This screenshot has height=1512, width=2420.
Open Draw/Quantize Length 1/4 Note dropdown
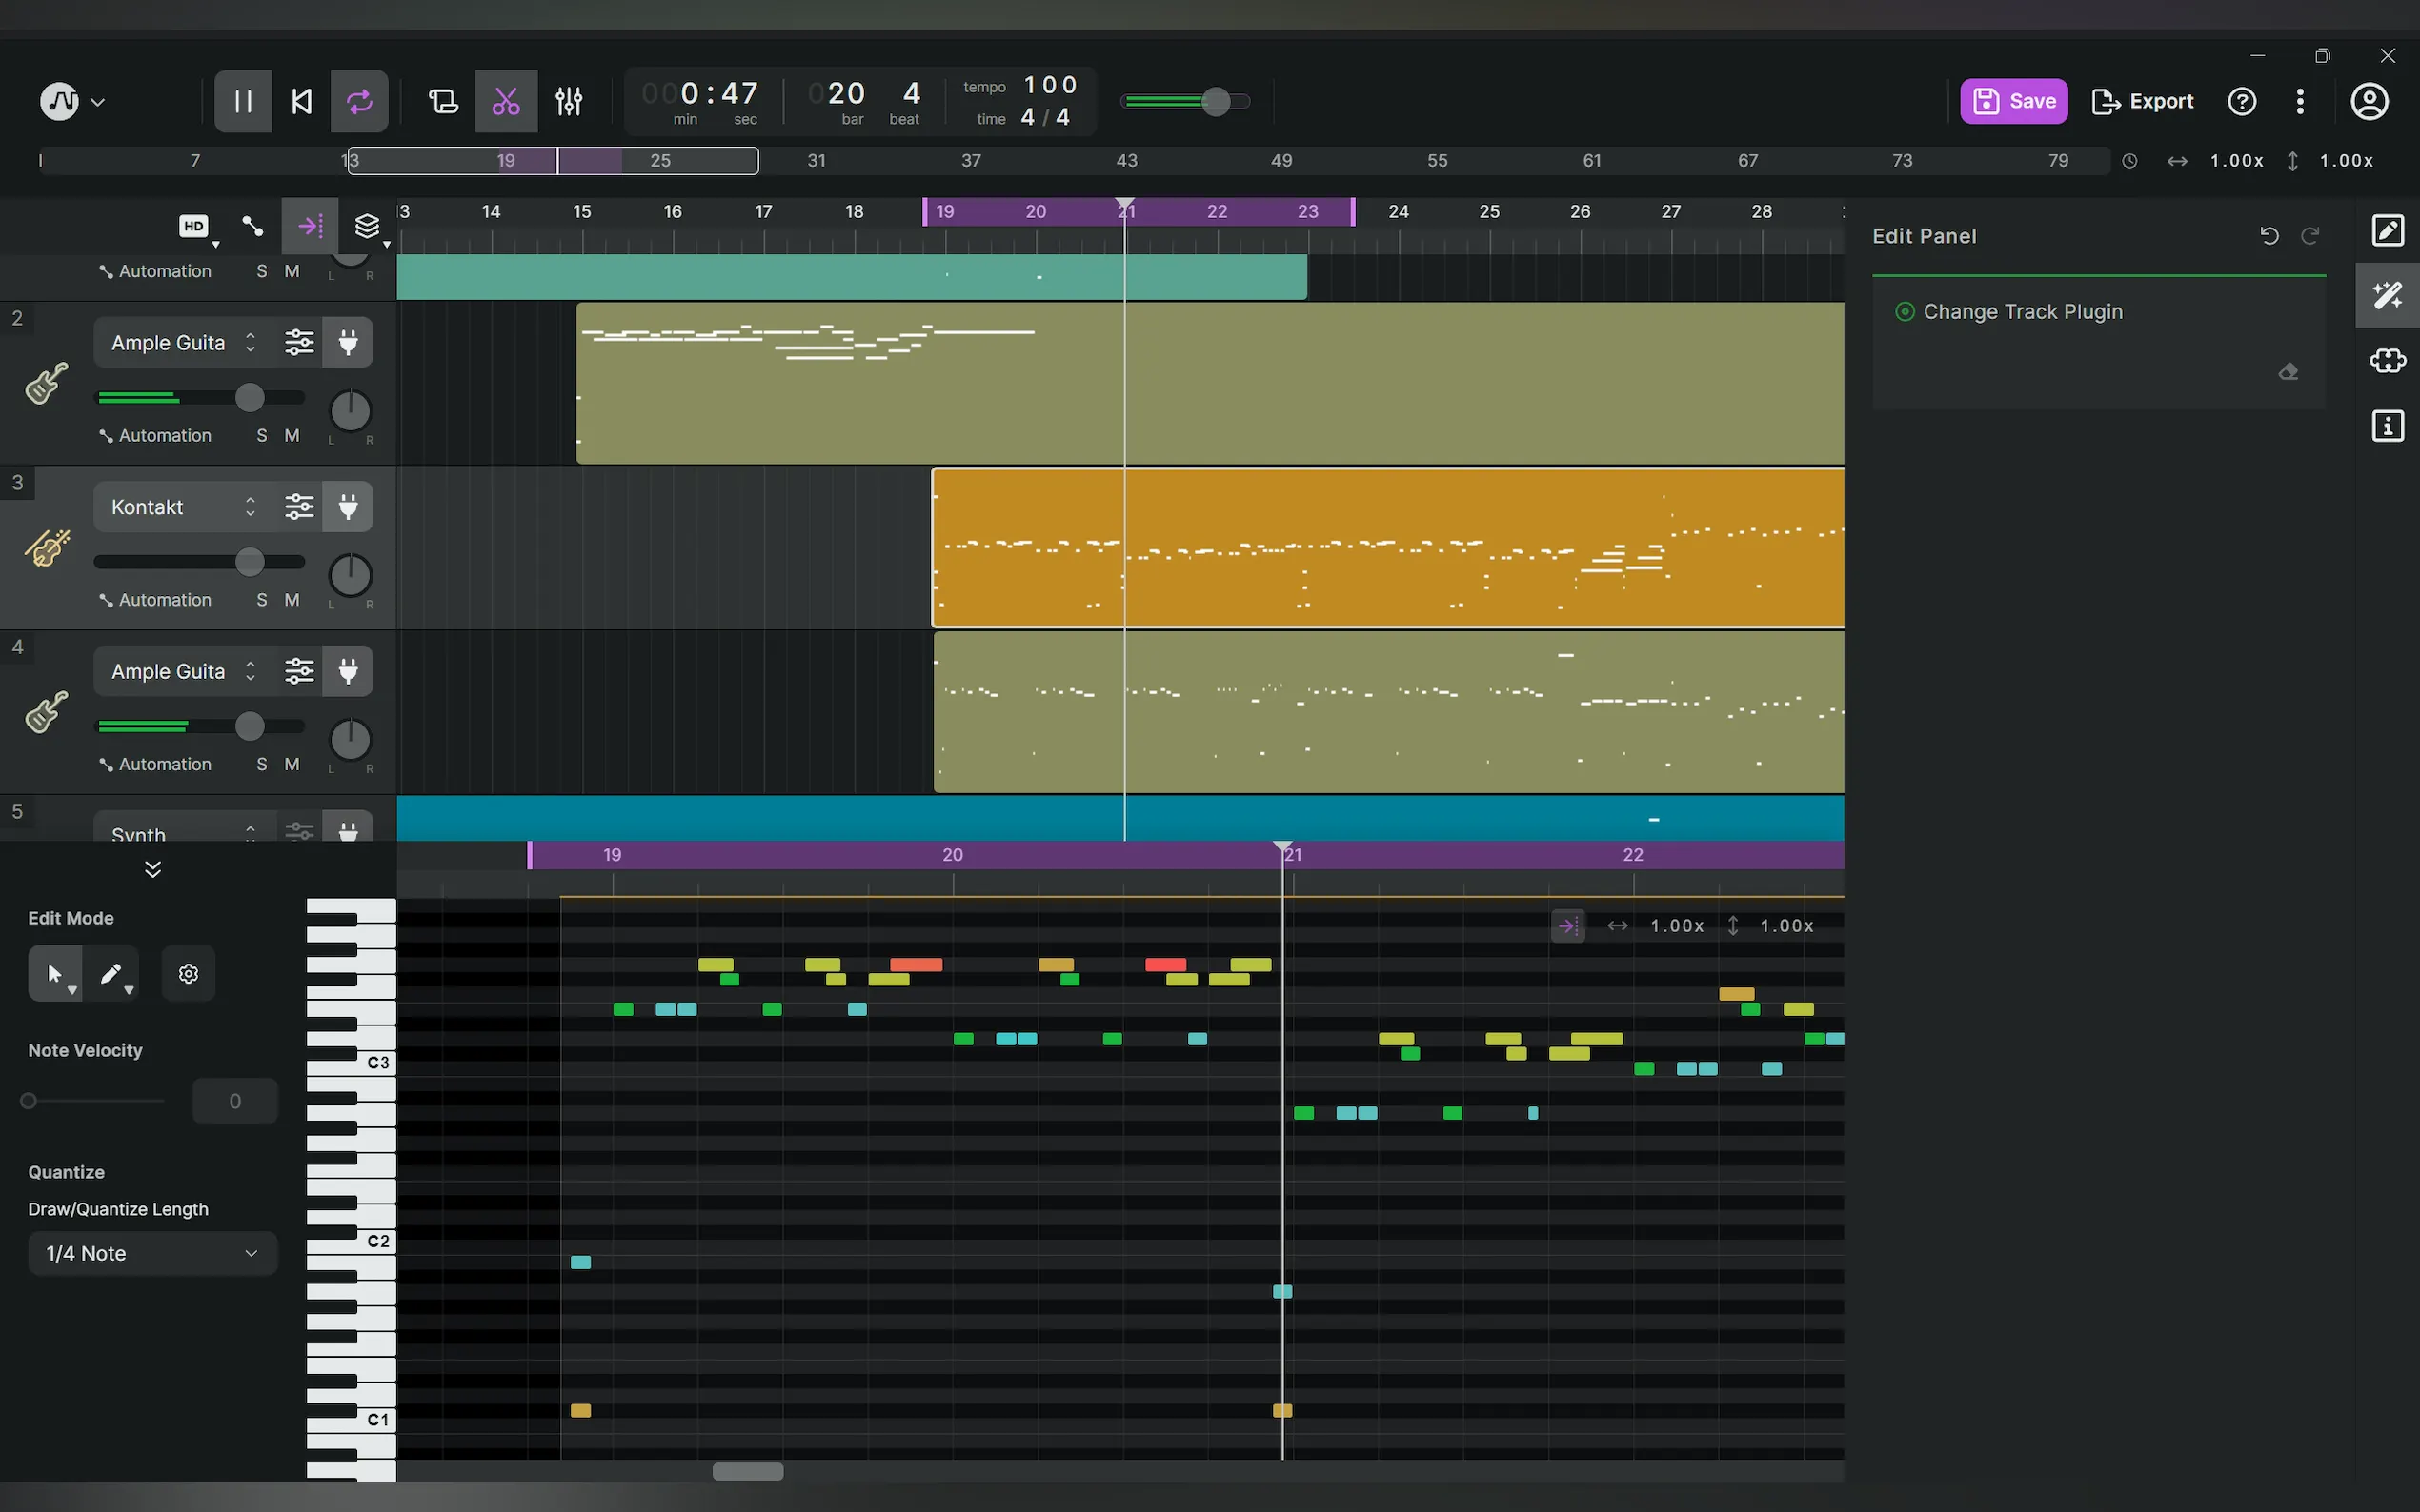(152, 1253)
